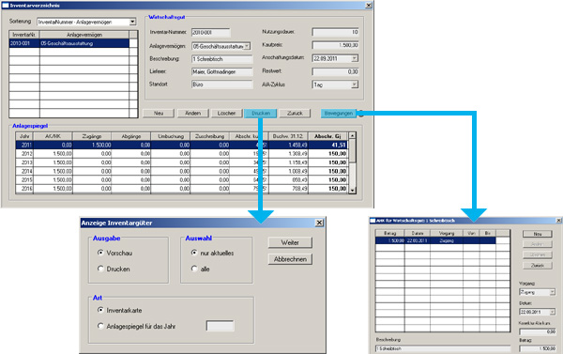Click the Abschr. Gj column header
This screenshot has height=354, width=563.
327,136
